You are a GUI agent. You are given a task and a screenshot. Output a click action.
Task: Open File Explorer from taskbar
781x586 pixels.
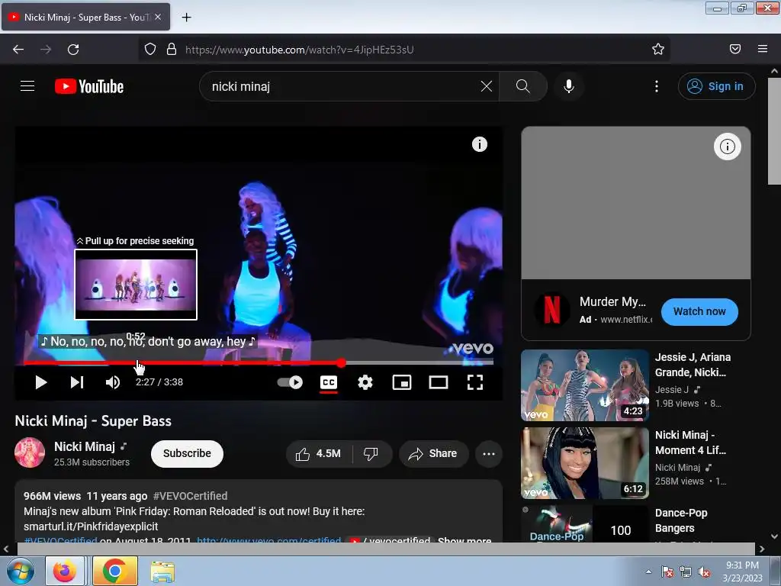coord(162,572)
